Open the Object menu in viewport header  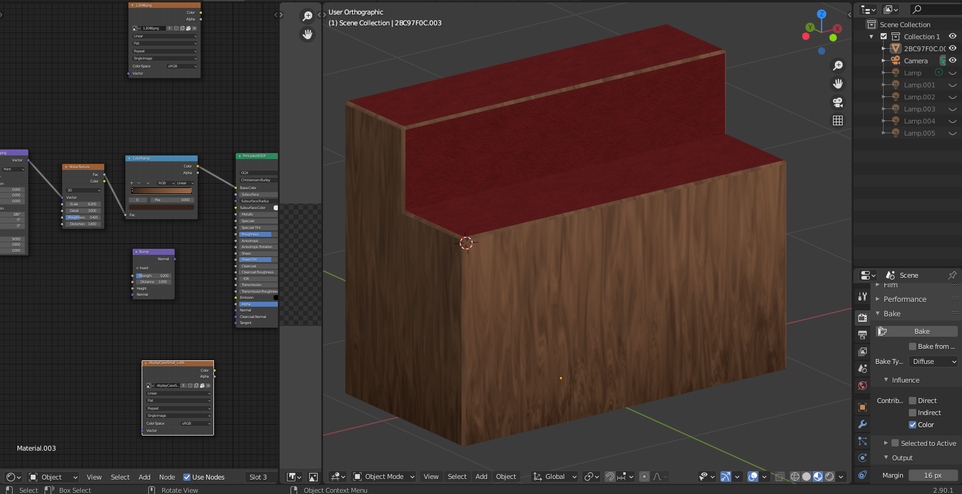click(506, 477)
